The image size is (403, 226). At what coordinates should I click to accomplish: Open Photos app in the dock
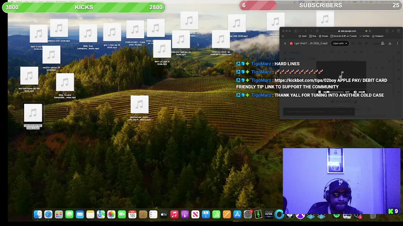[x=111, y=214]
